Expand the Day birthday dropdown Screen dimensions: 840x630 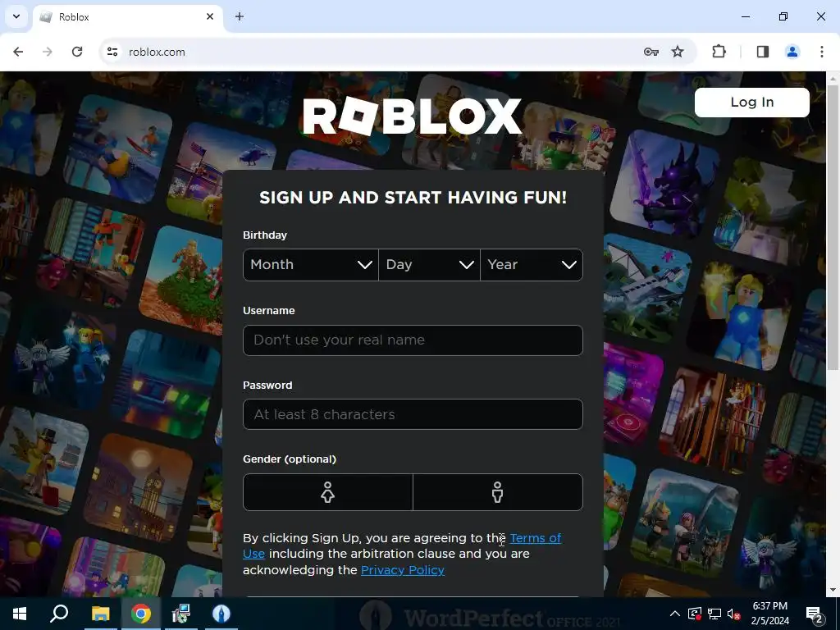[x=429, y=265]
